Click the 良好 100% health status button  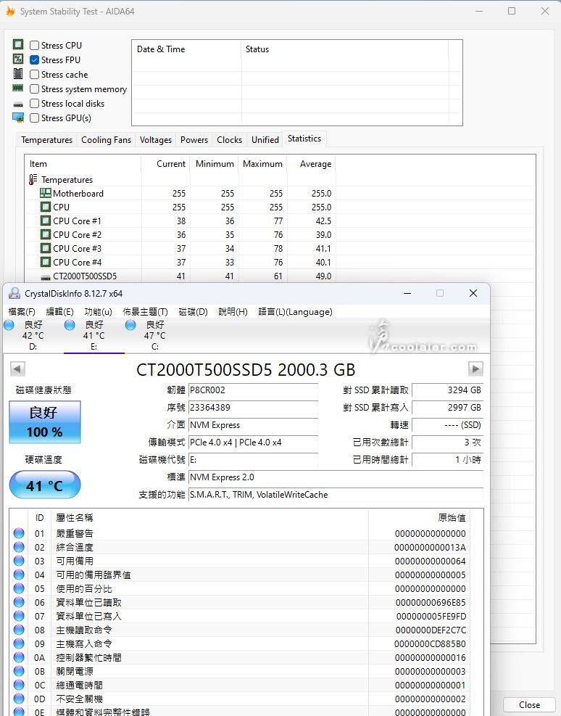point(45,422)
